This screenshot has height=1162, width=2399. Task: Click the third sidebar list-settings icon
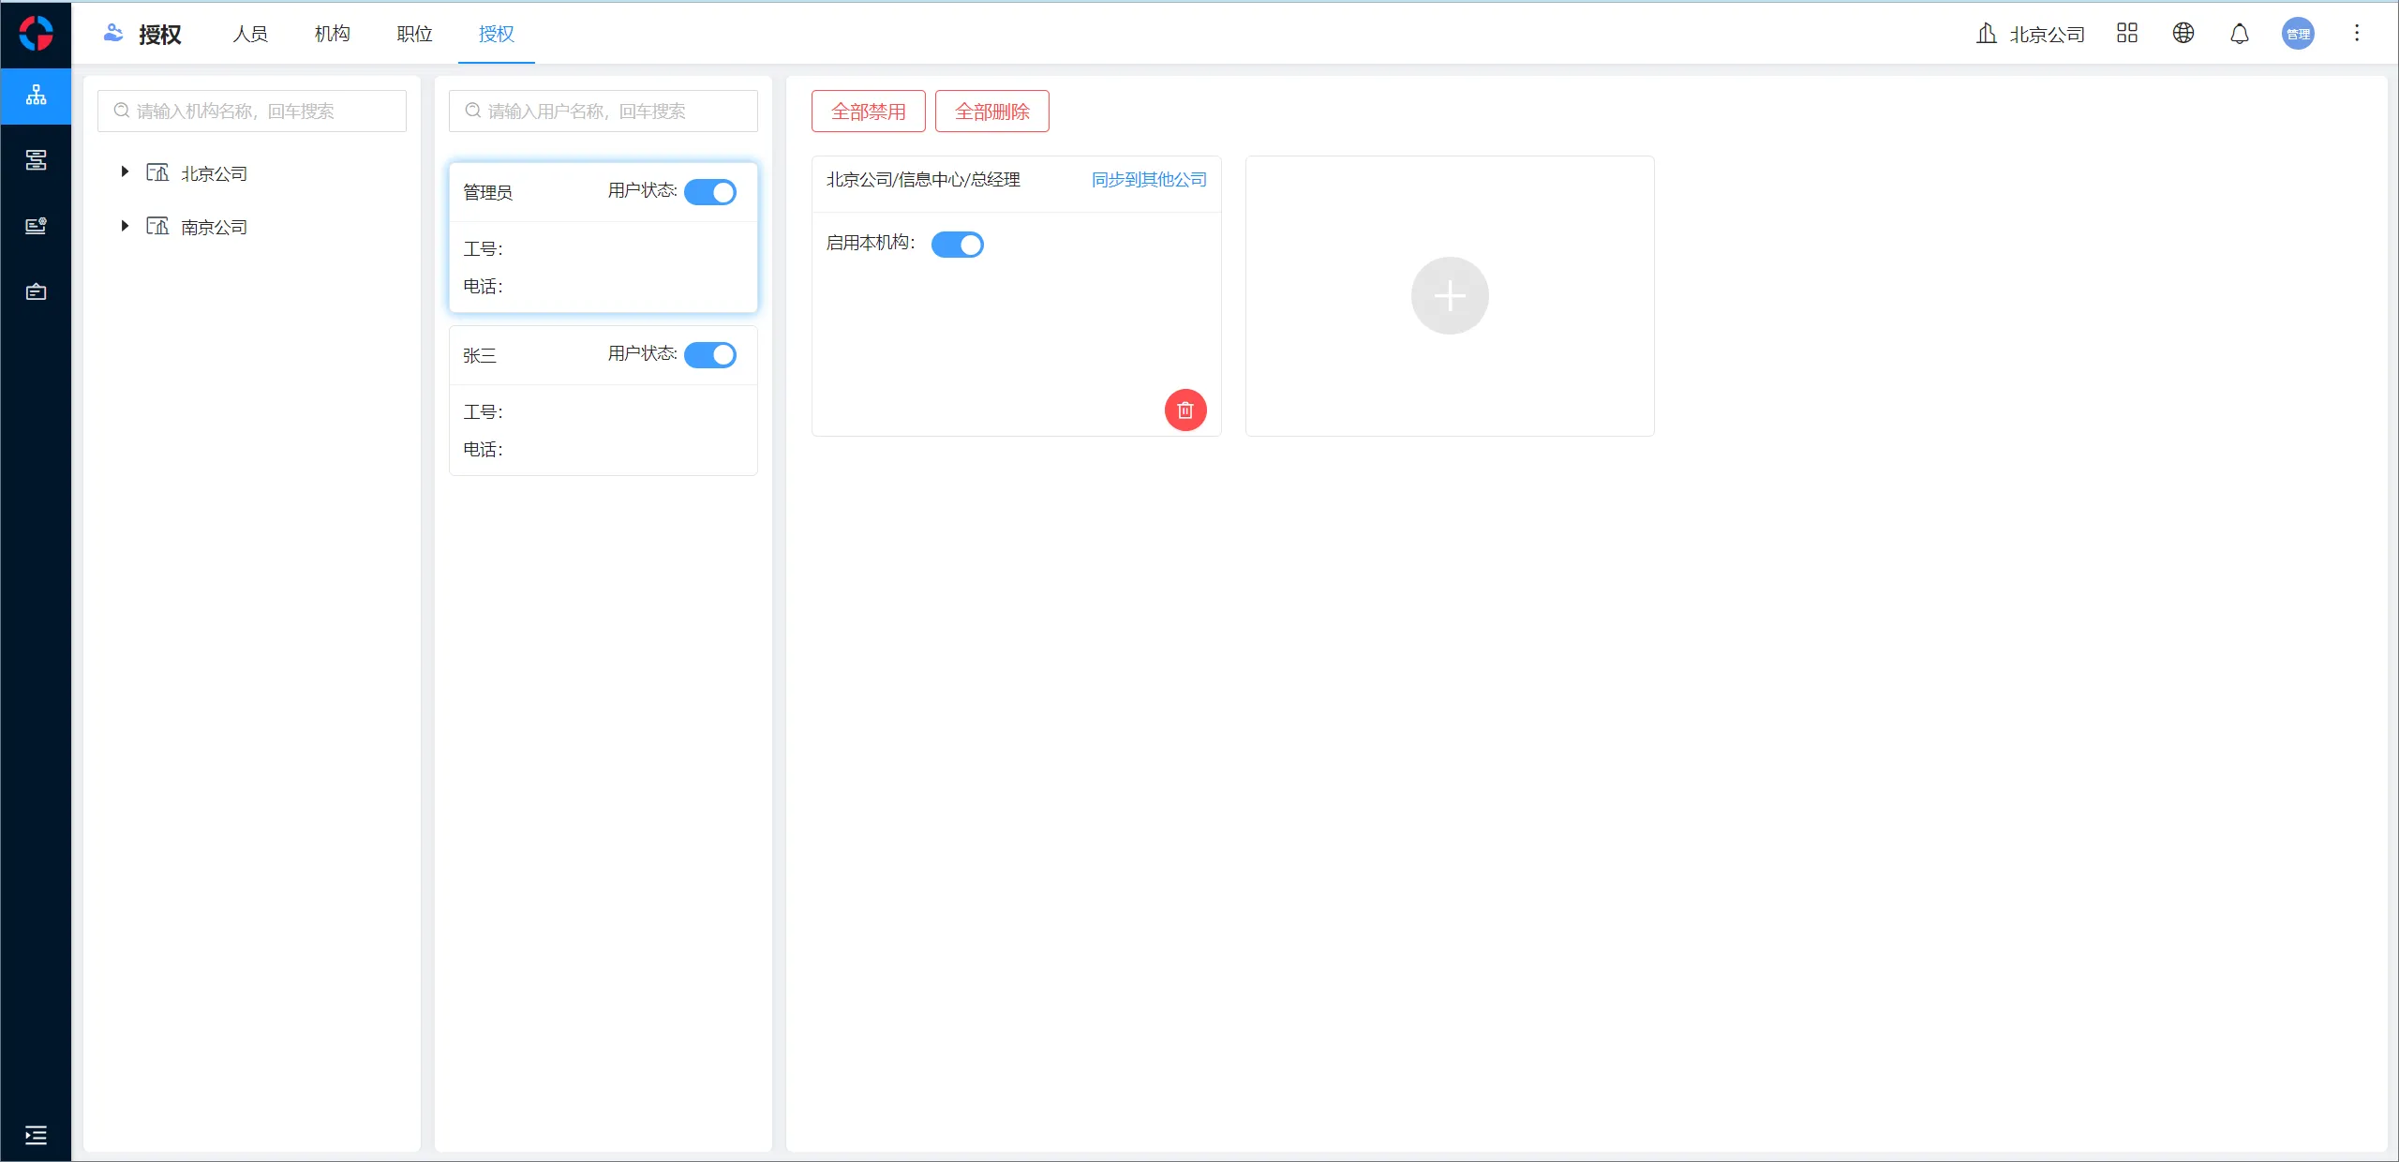36,226
